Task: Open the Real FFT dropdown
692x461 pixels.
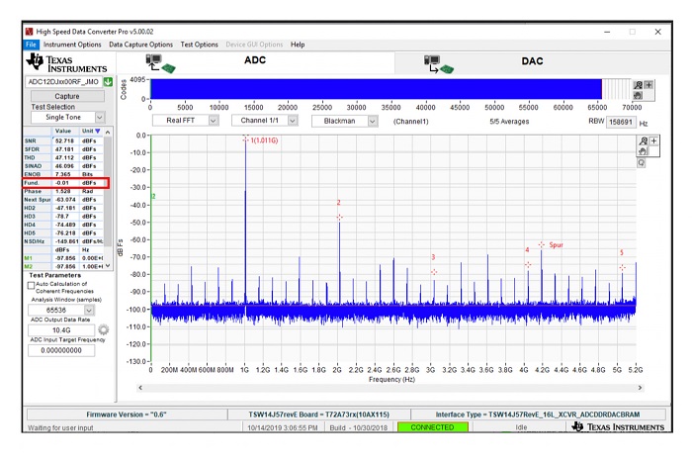Action: (214, 121)
